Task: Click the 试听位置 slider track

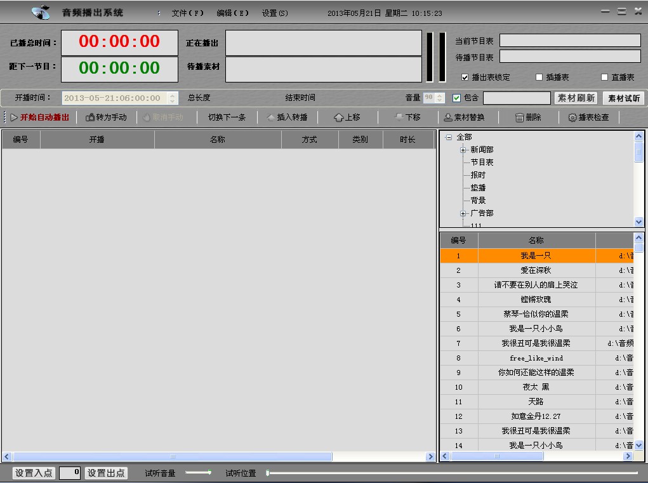Action: click(x=451, y=473)
